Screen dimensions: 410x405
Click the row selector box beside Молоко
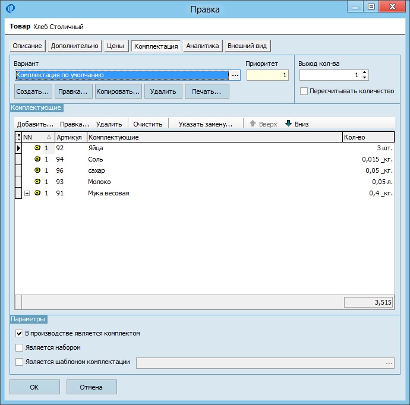[x=18, y=182]
